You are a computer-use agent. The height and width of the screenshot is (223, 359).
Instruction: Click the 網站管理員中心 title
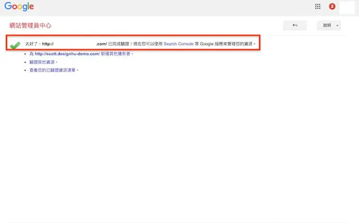31,25
